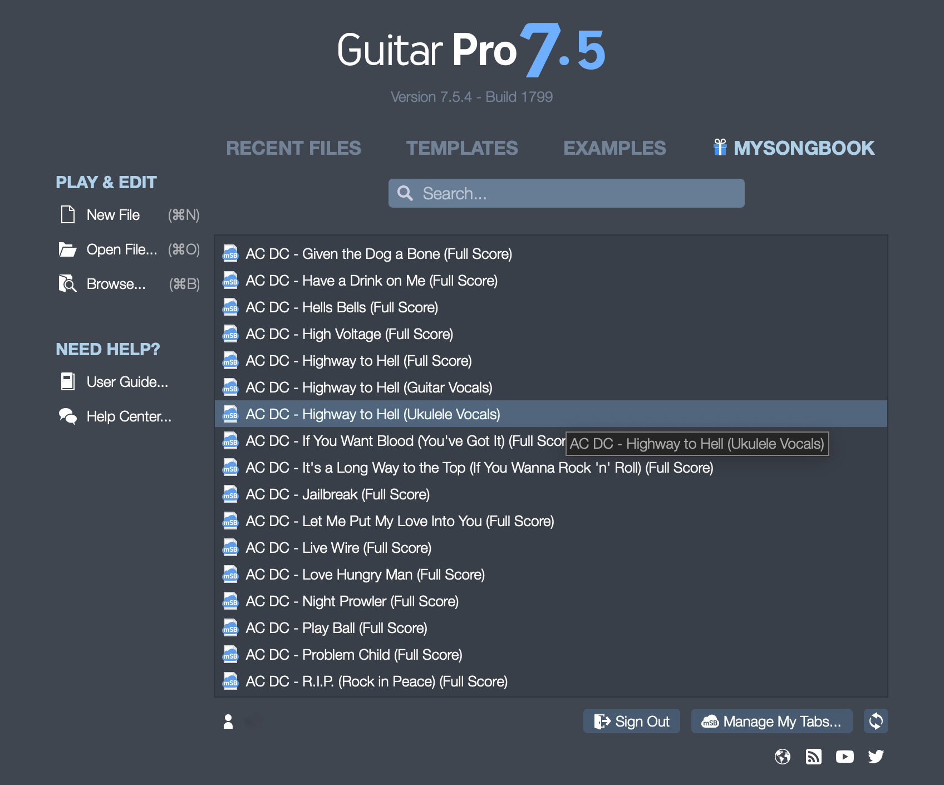
Task: Open the RSS feed icon
Action: click(813, 757)
